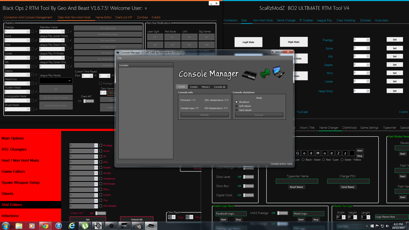
Task: Adjust the logo Lenght spinner
Action: point(368,217)
